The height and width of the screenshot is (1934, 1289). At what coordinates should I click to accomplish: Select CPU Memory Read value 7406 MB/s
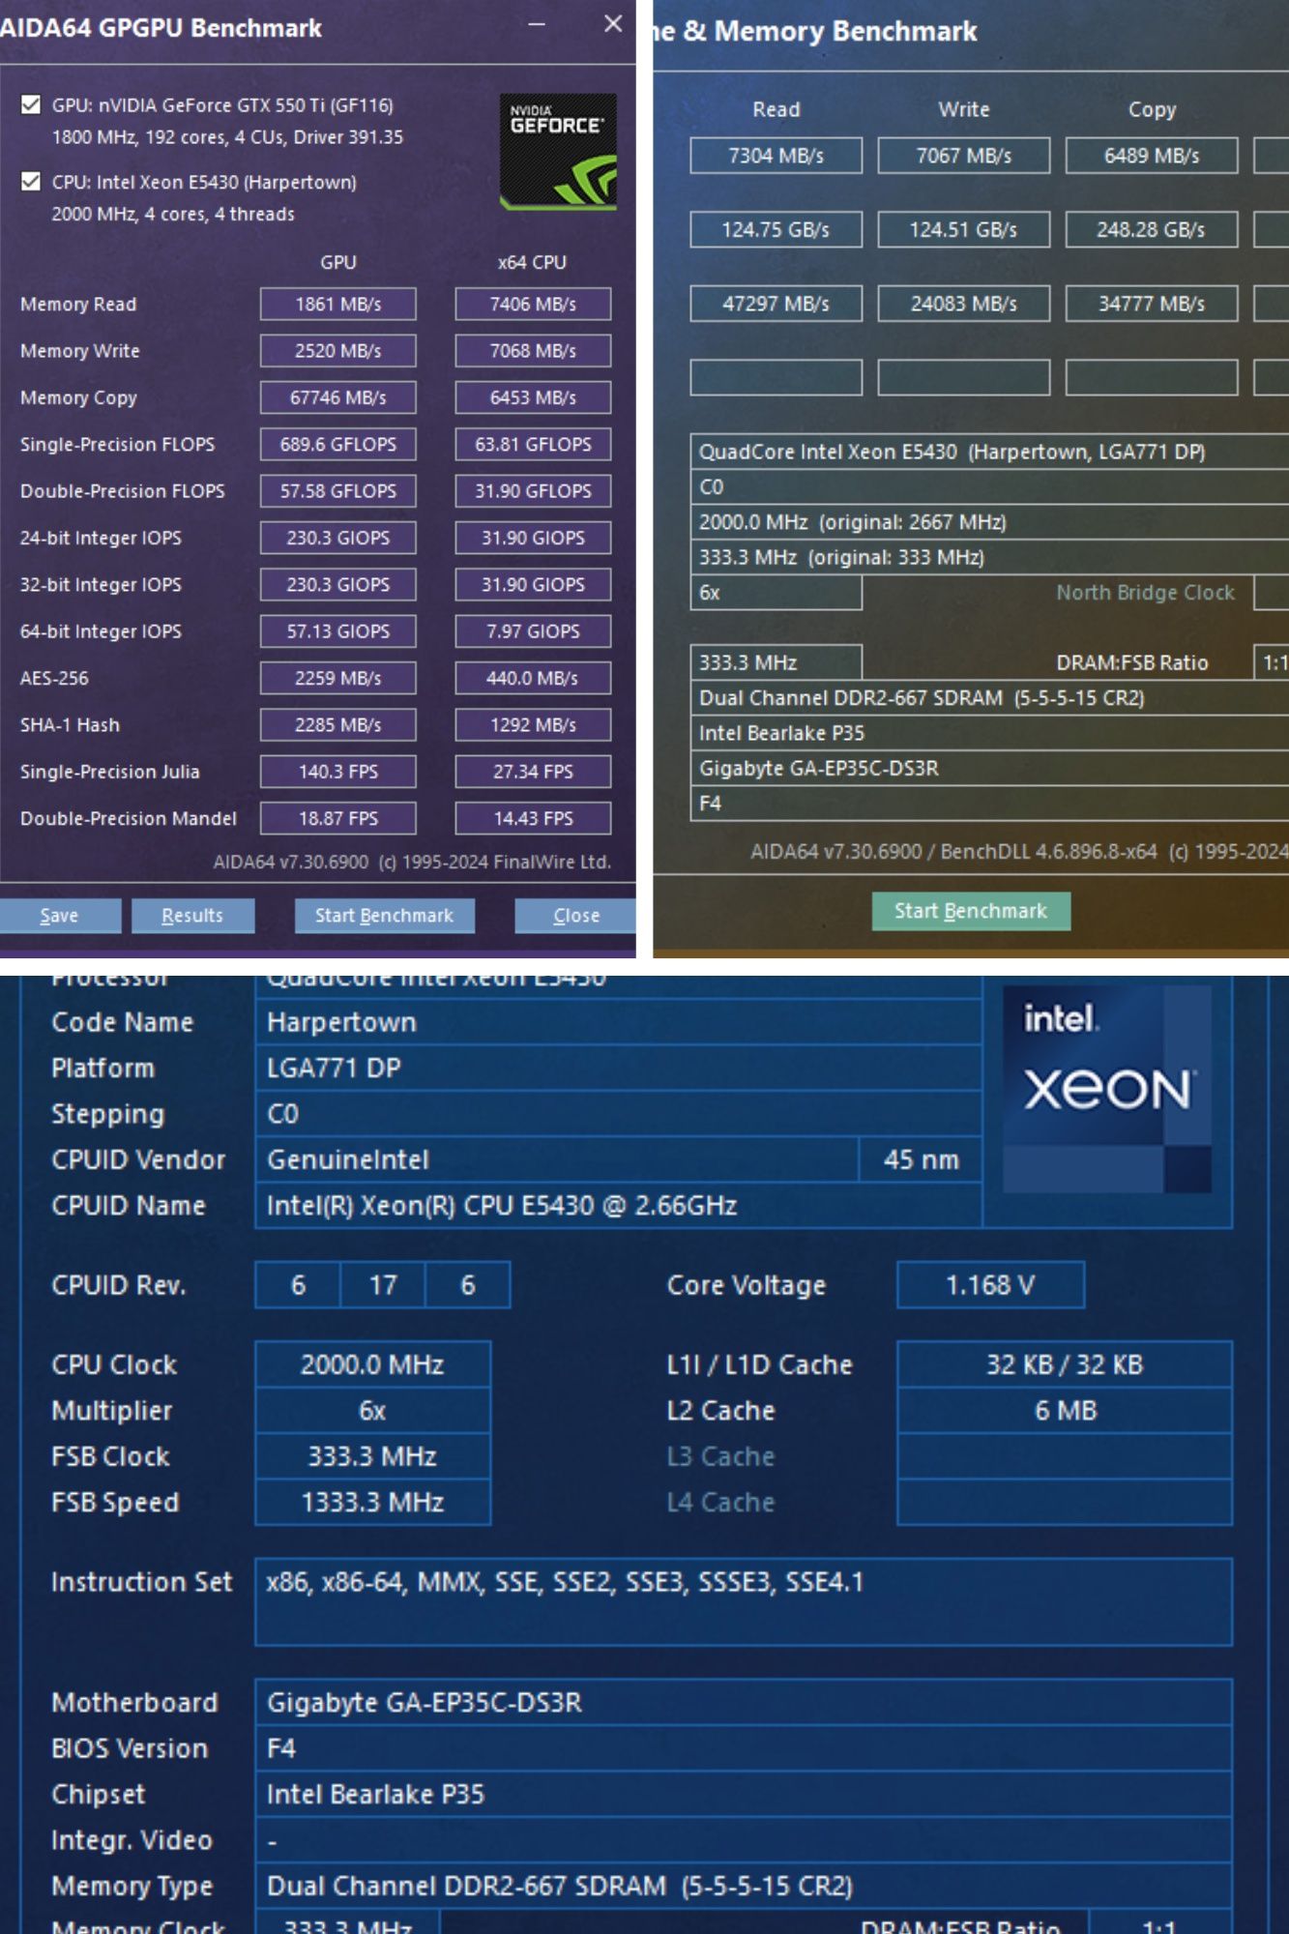[x=533, y=304]
